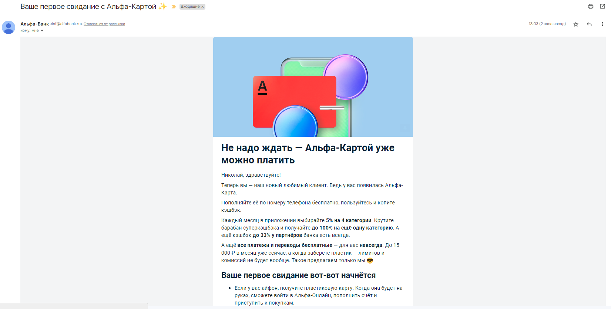611x309 pixels.
Task: Click the heading 'Ваше первое свидание вот-вот начнётся'
Action: coord(298,275)
